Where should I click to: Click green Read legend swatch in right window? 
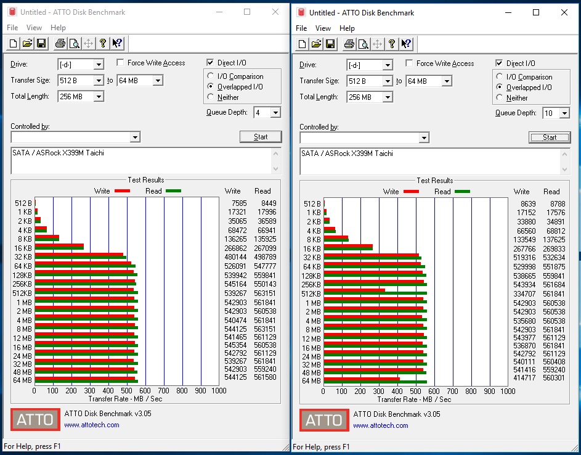[463, 192]
